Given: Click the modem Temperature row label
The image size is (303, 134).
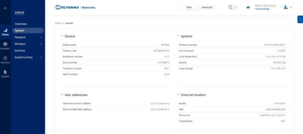Looking at the screenshot, I should tap(186, 121).
